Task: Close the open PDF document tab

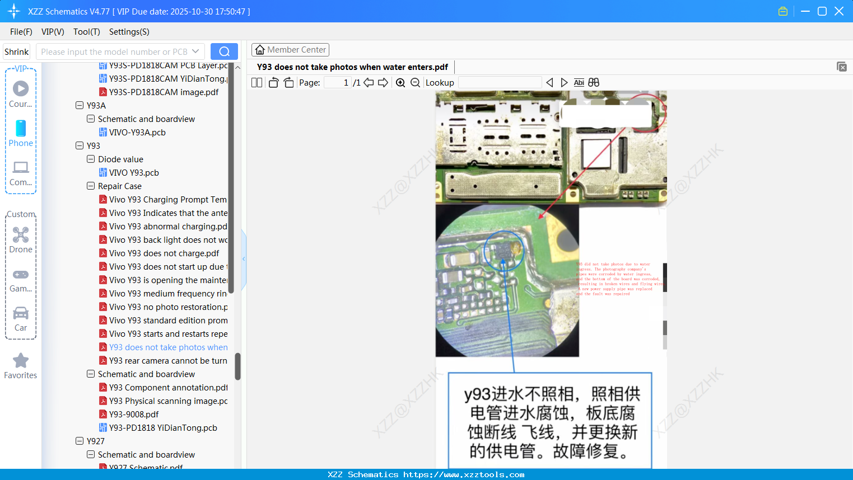Action: coord(841,67)
